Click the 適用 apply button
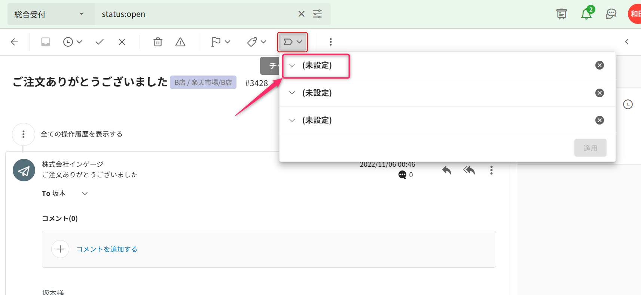This screenshot has width=641, height=295. point(590,148)
